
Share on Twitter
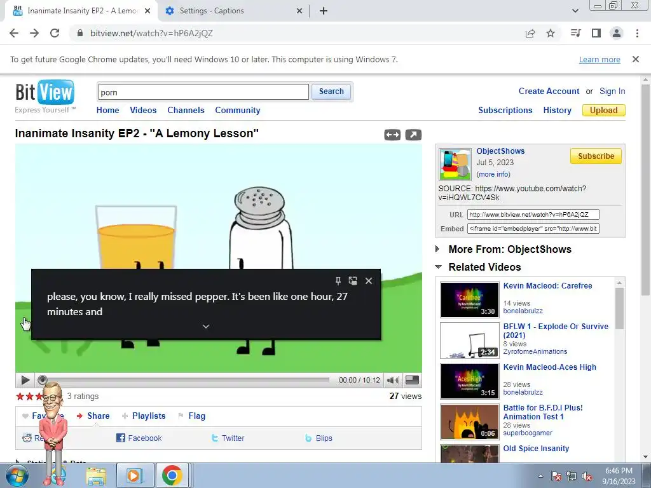pos(228,438)
